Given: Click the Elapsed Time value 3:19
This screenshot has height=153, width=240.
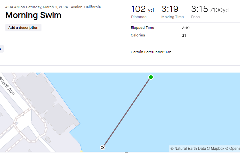Looking at the screenshot, I should (186, 28).
